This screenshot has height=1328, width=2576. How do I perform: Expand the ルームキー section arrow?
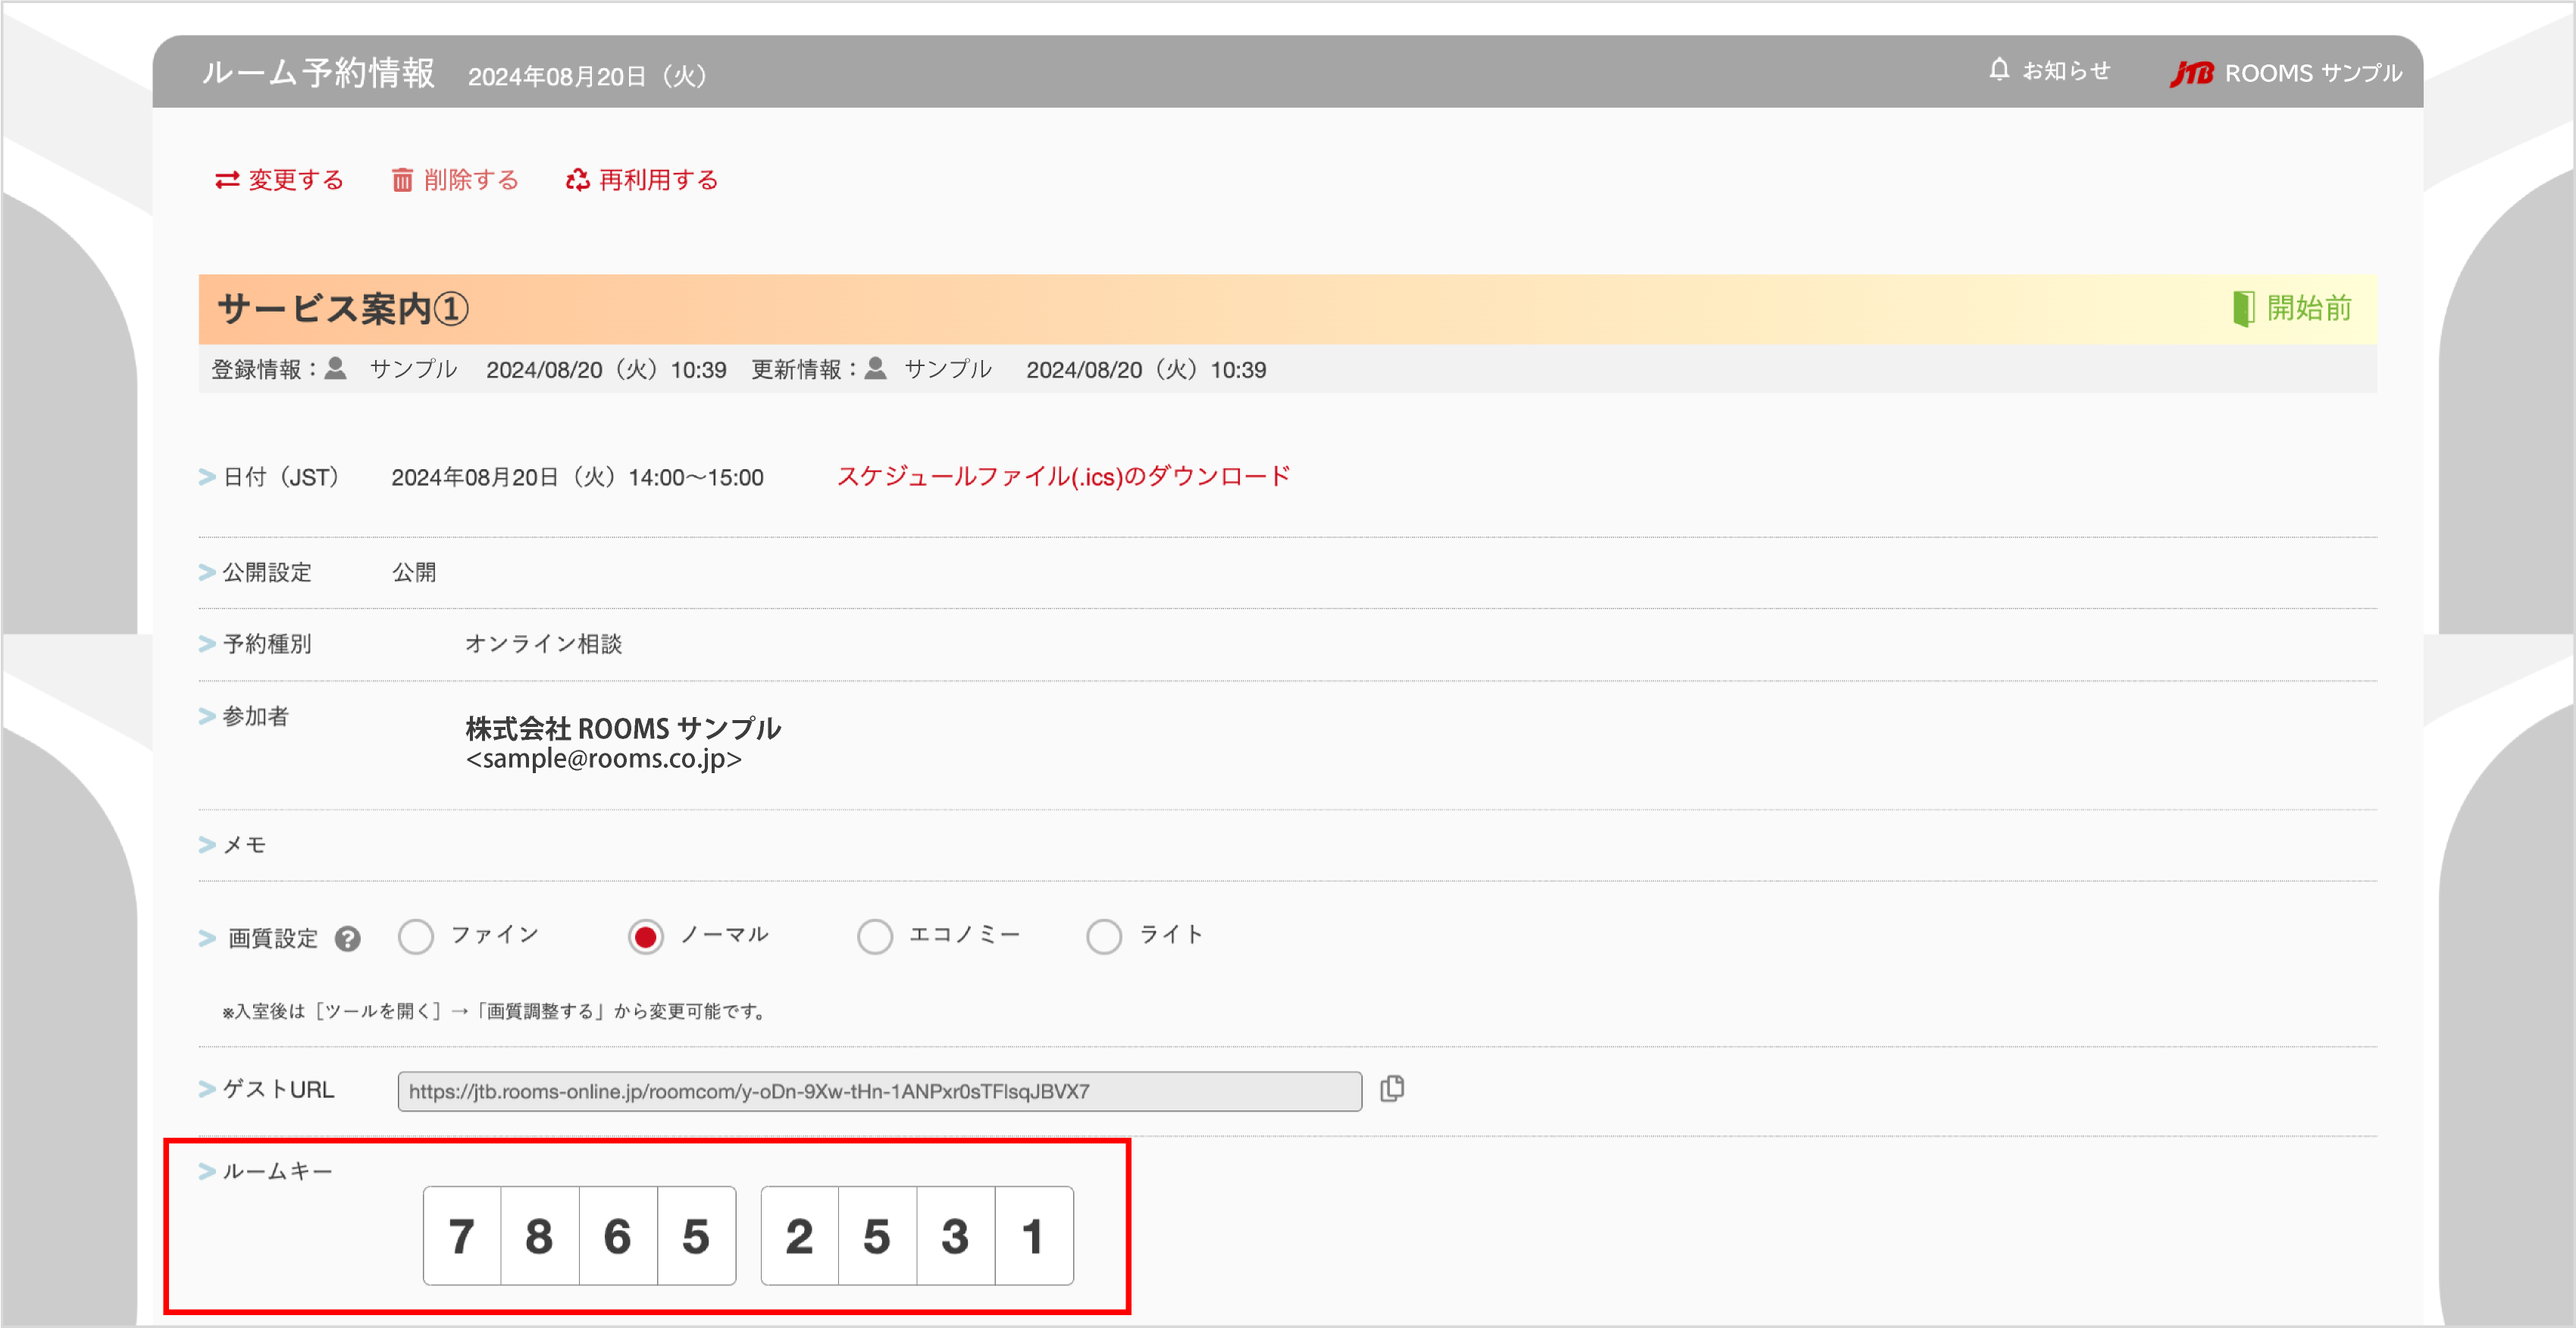click(x=206, y=1170)
